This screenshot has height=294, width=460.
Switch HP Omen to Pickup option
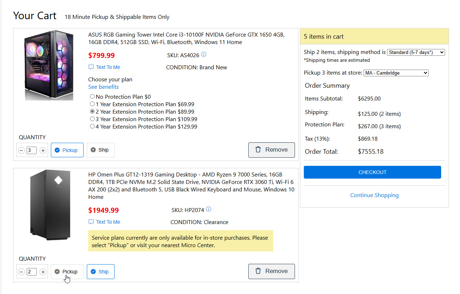(x=67, y=272)
